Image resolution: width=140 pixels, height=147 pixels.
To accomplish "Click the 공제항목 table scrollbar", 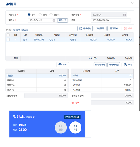I will coord(133,74).
